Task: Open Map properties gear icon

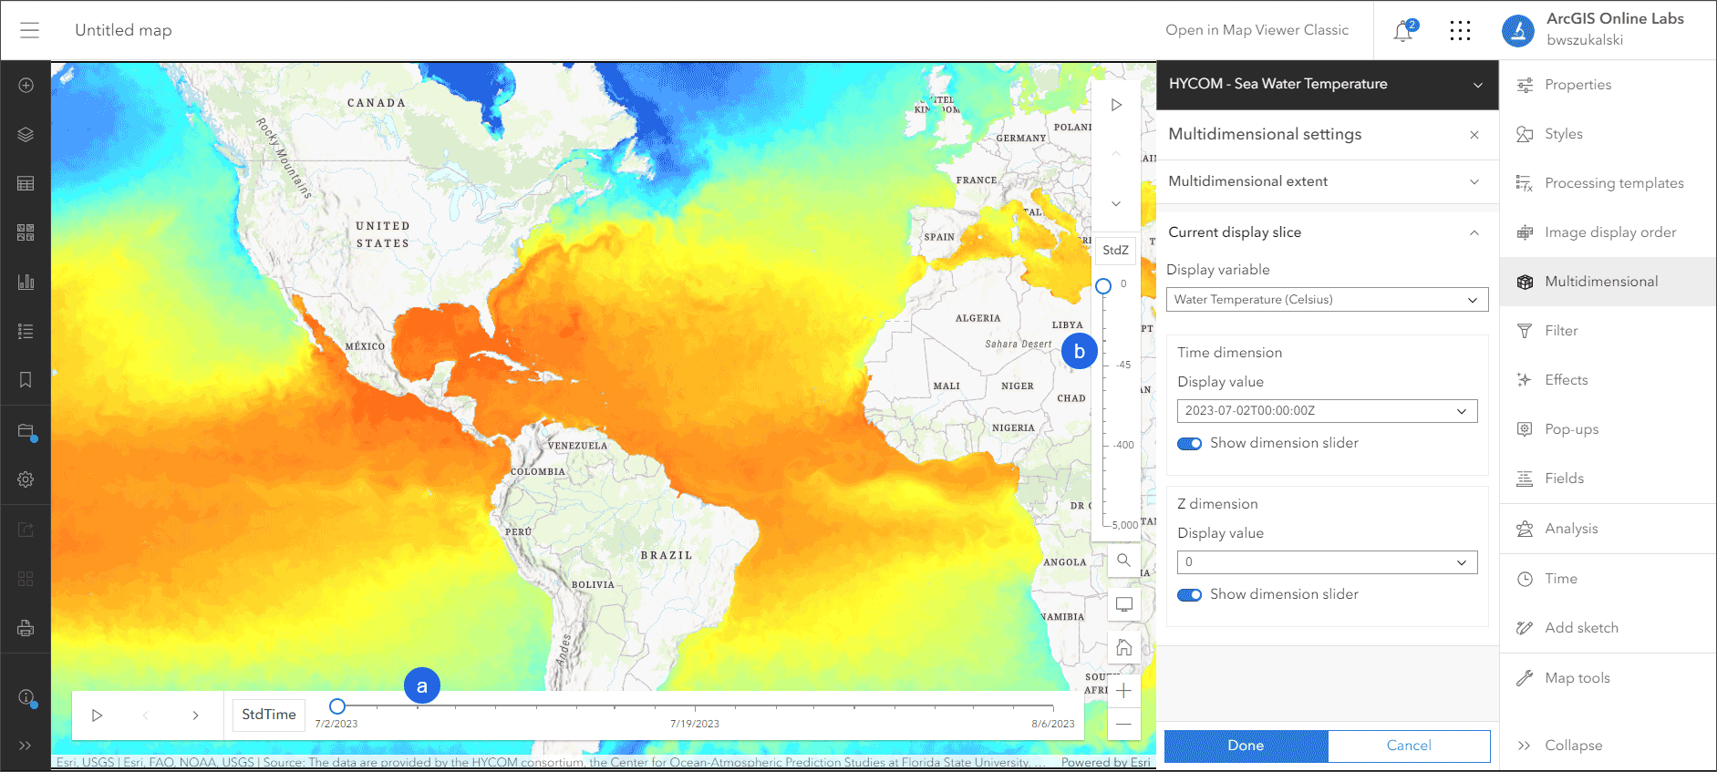Action: click(x=26, y=479)
